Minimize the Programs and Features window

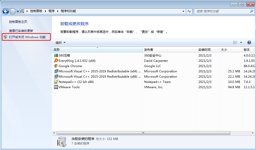234,5
